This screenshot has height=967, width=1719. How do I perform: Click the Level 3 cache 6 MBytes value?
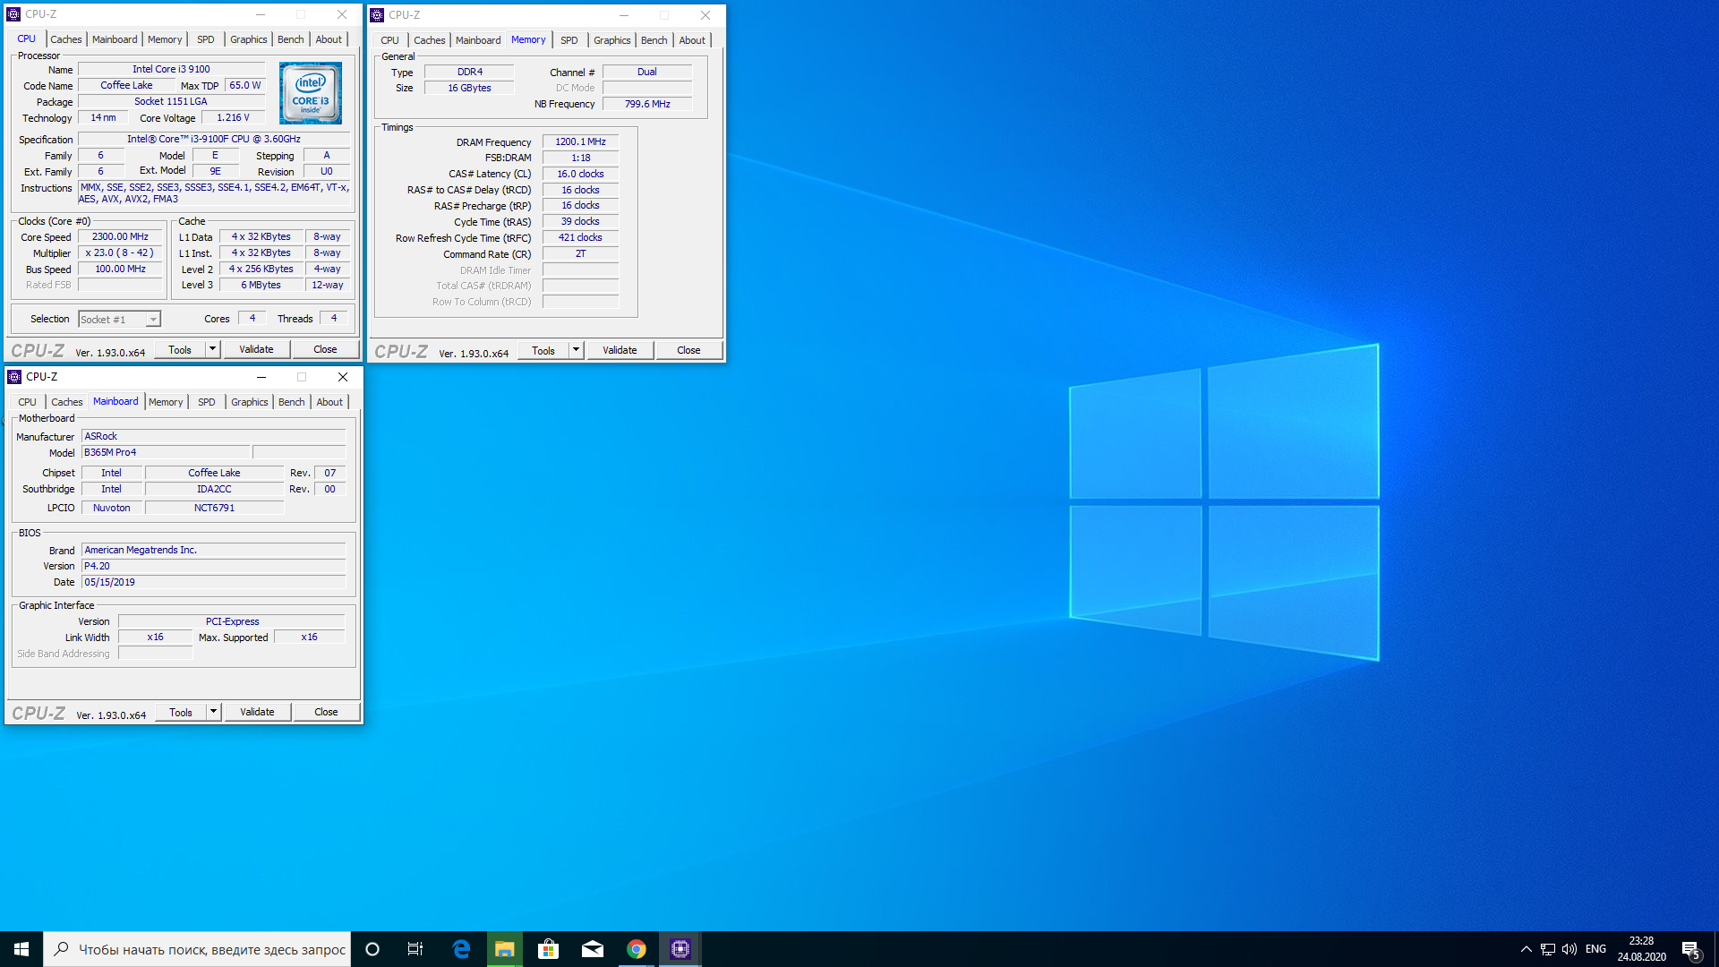[x=261, y=285]
